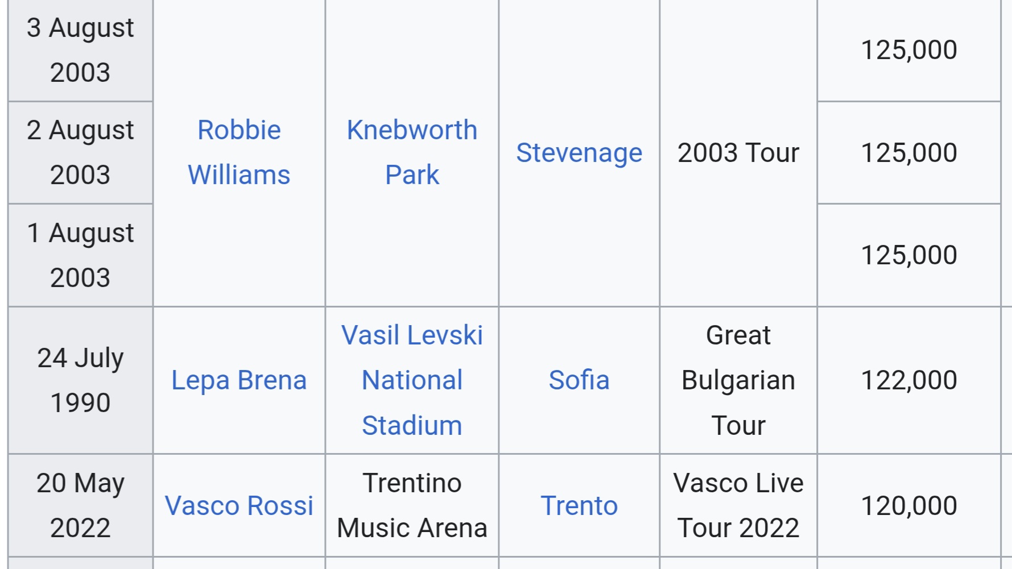
Task: Follow the Knebworth Park venue link
Action: click(412, 152)
